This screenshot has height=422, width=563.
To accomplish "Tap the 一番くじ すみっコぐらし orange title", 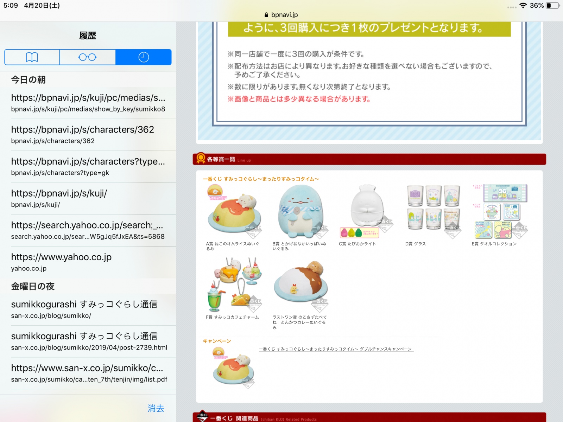I will [261, 179].
